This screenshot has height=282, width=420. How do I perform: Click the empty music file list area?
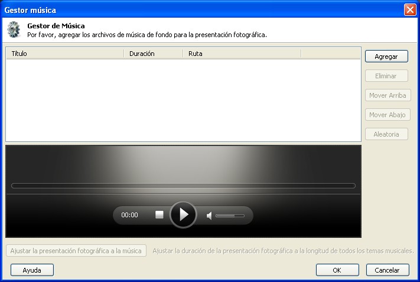pyautogui.click(x=184, y=100)
